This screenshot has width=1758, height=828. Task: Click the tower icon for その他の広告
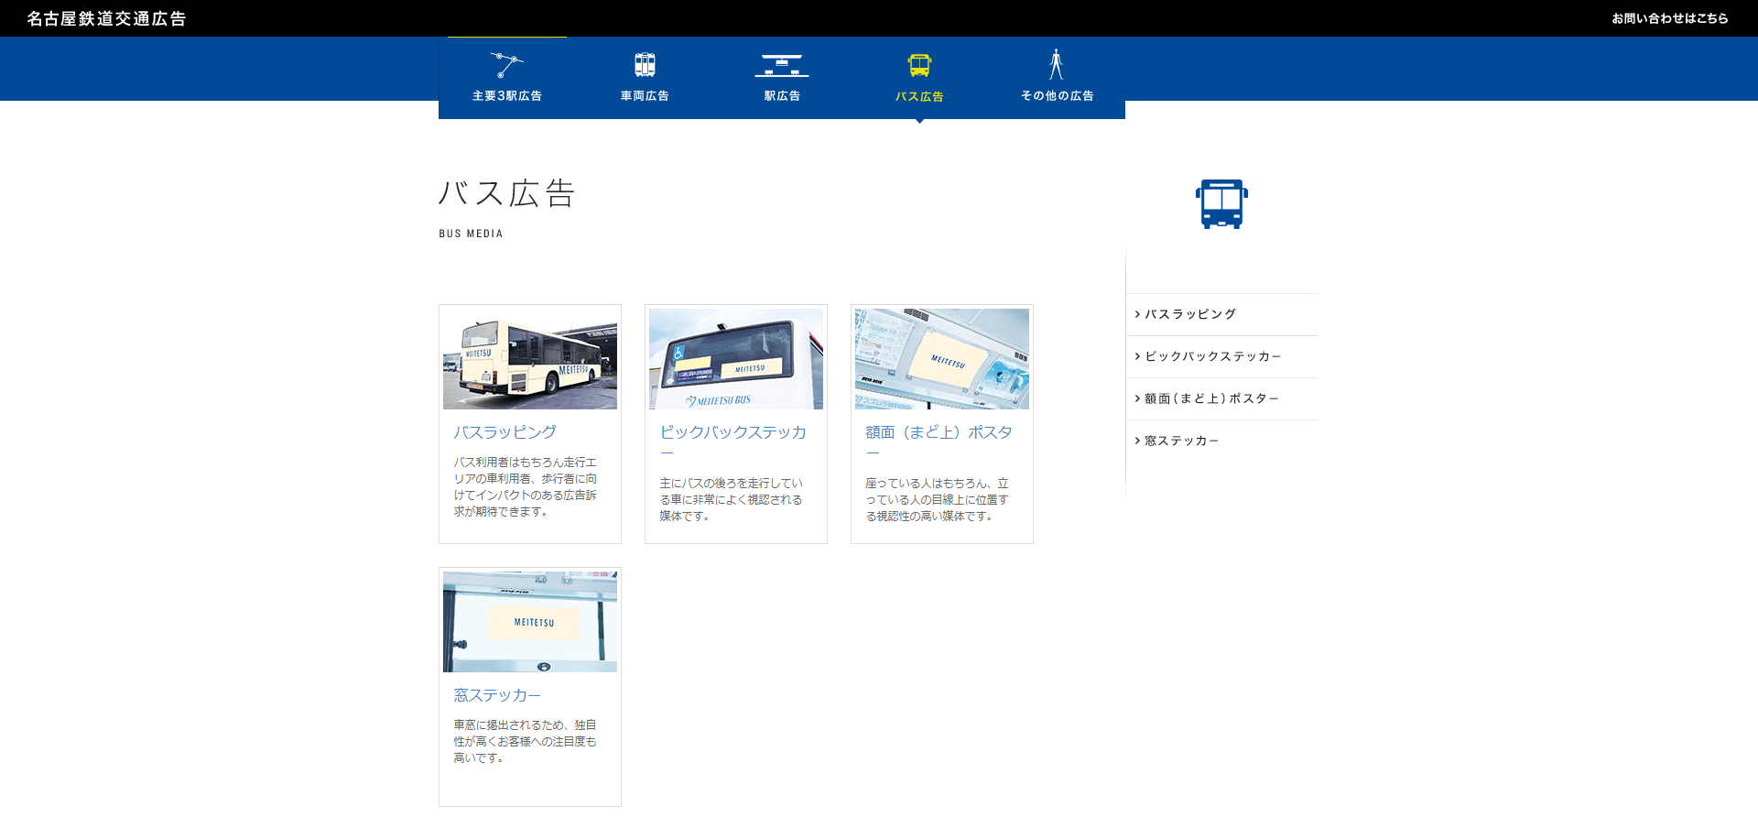[1056, 65]
